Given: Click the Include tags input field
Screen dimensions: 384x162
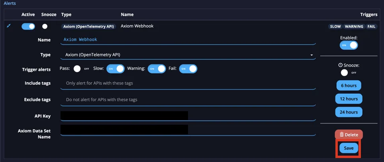Looking at the screenshot, I should click(188, 83).
